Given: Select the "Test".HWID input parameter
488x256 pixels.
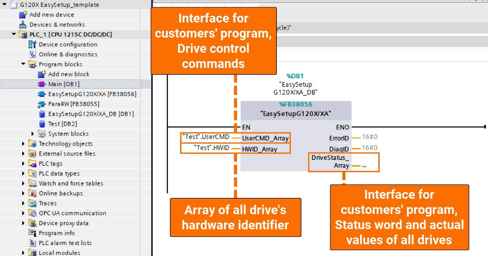Looking at the screenshot, I should (x=211, y=148).
